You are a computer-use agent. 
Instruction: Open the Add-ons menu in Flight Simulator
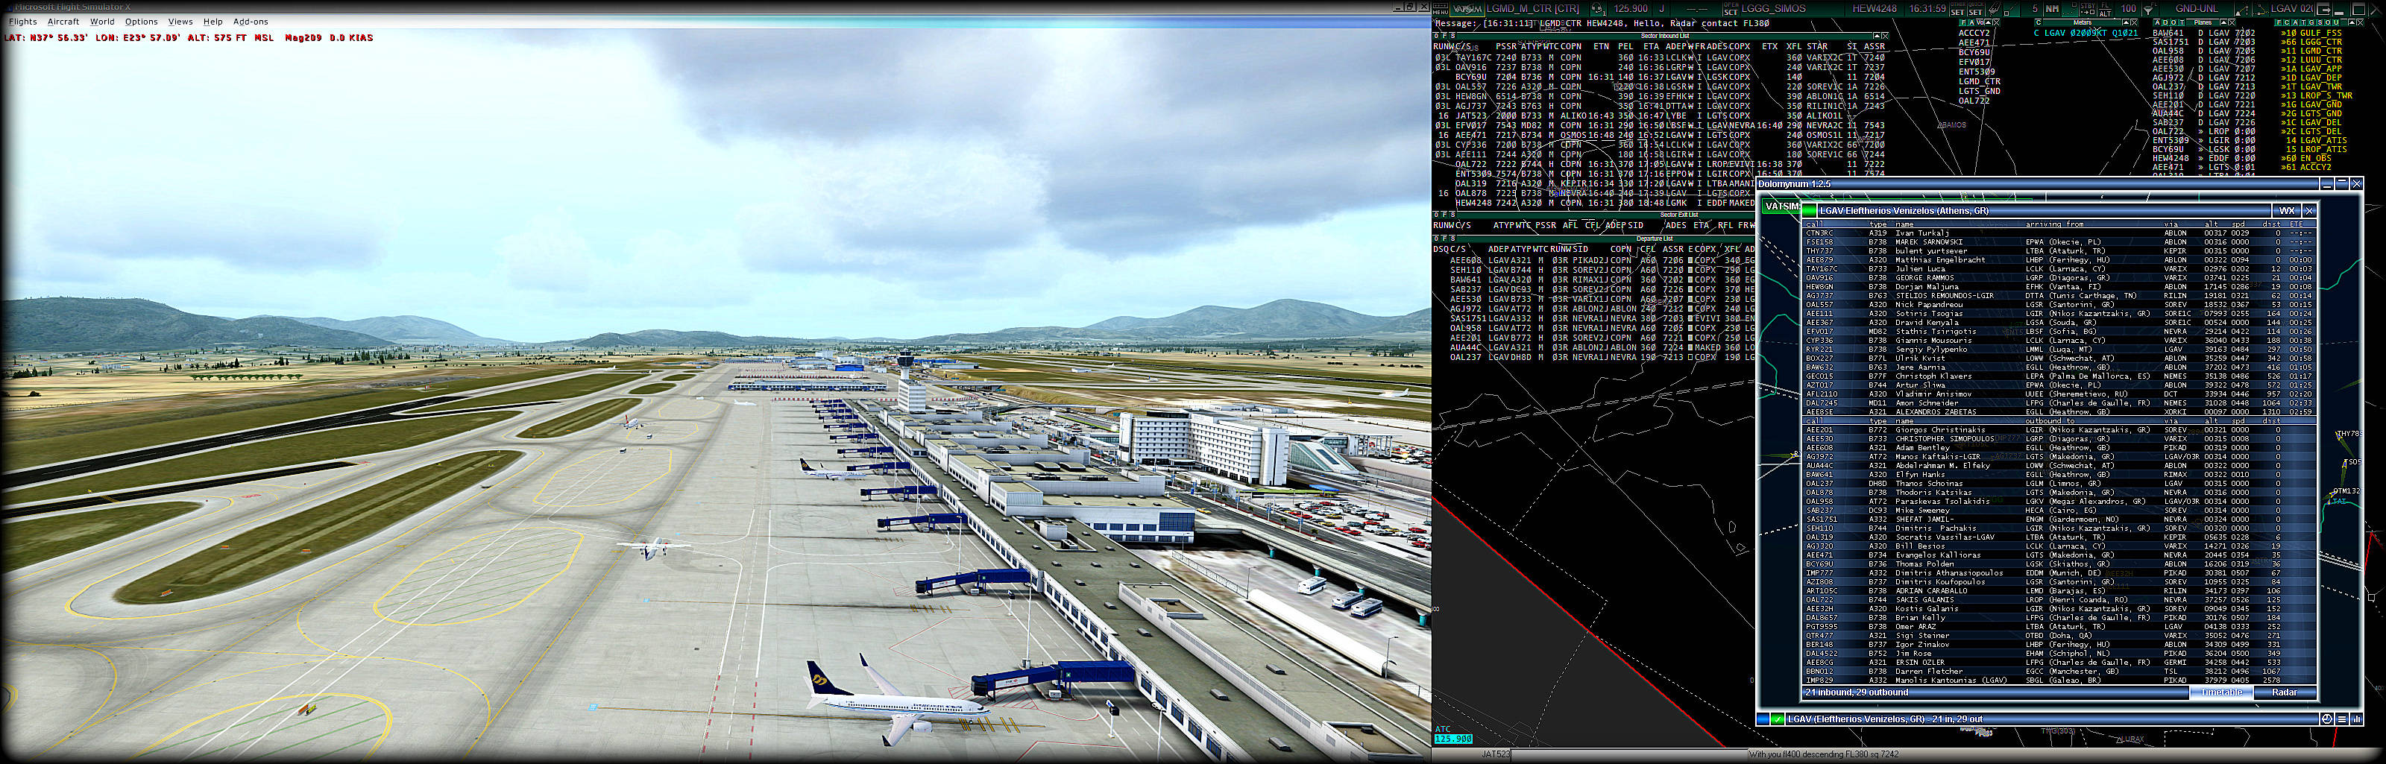coord(250,22)
